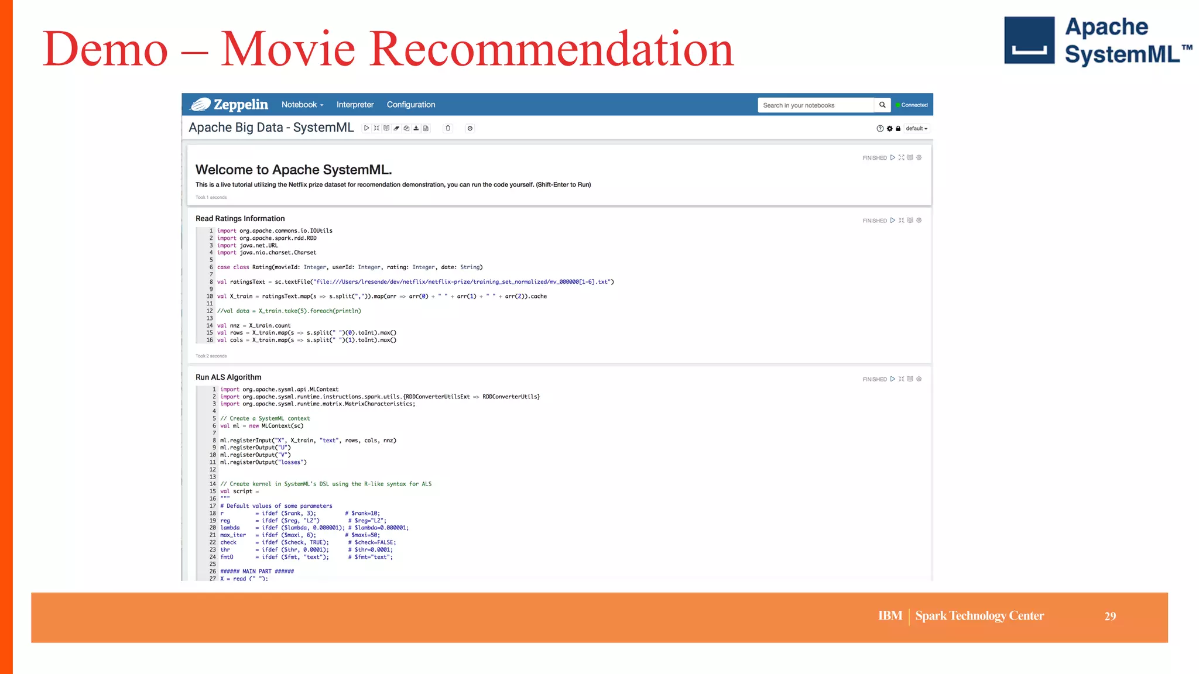Click code line 'val ratingsText = sc.textFile'

pos(416,282)
